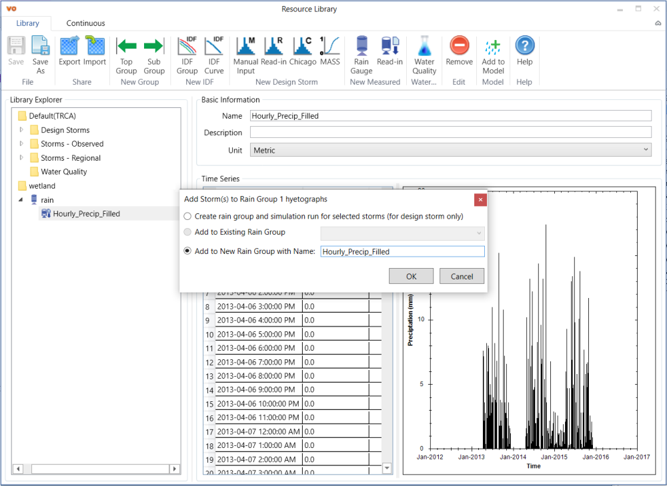Open the Unit dropdown showing Metric
This screenshot has width=667, height=486.
pos(450,150)
